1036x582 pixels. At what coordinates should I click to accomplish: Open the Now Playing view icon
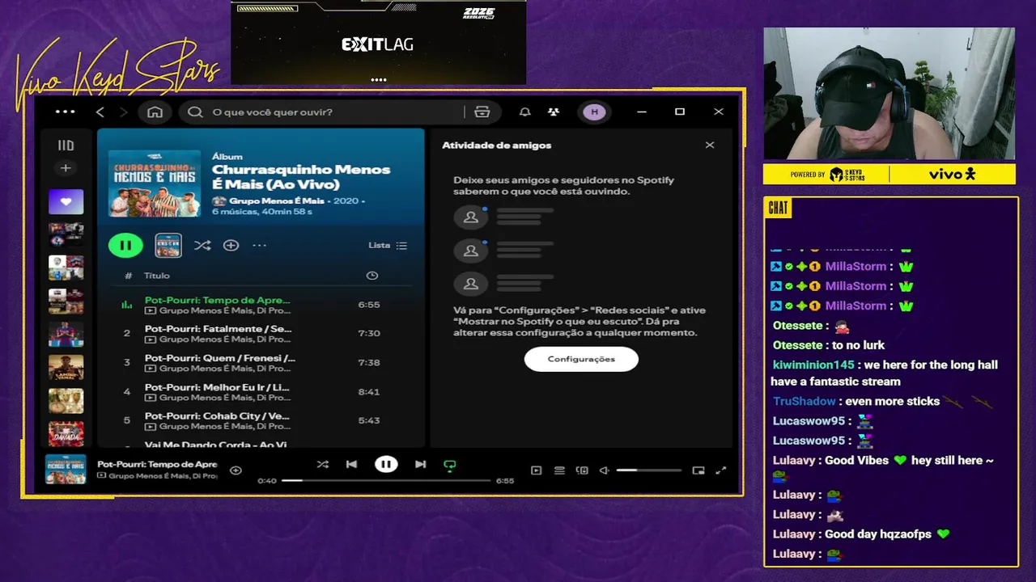[x=536, y=470]
